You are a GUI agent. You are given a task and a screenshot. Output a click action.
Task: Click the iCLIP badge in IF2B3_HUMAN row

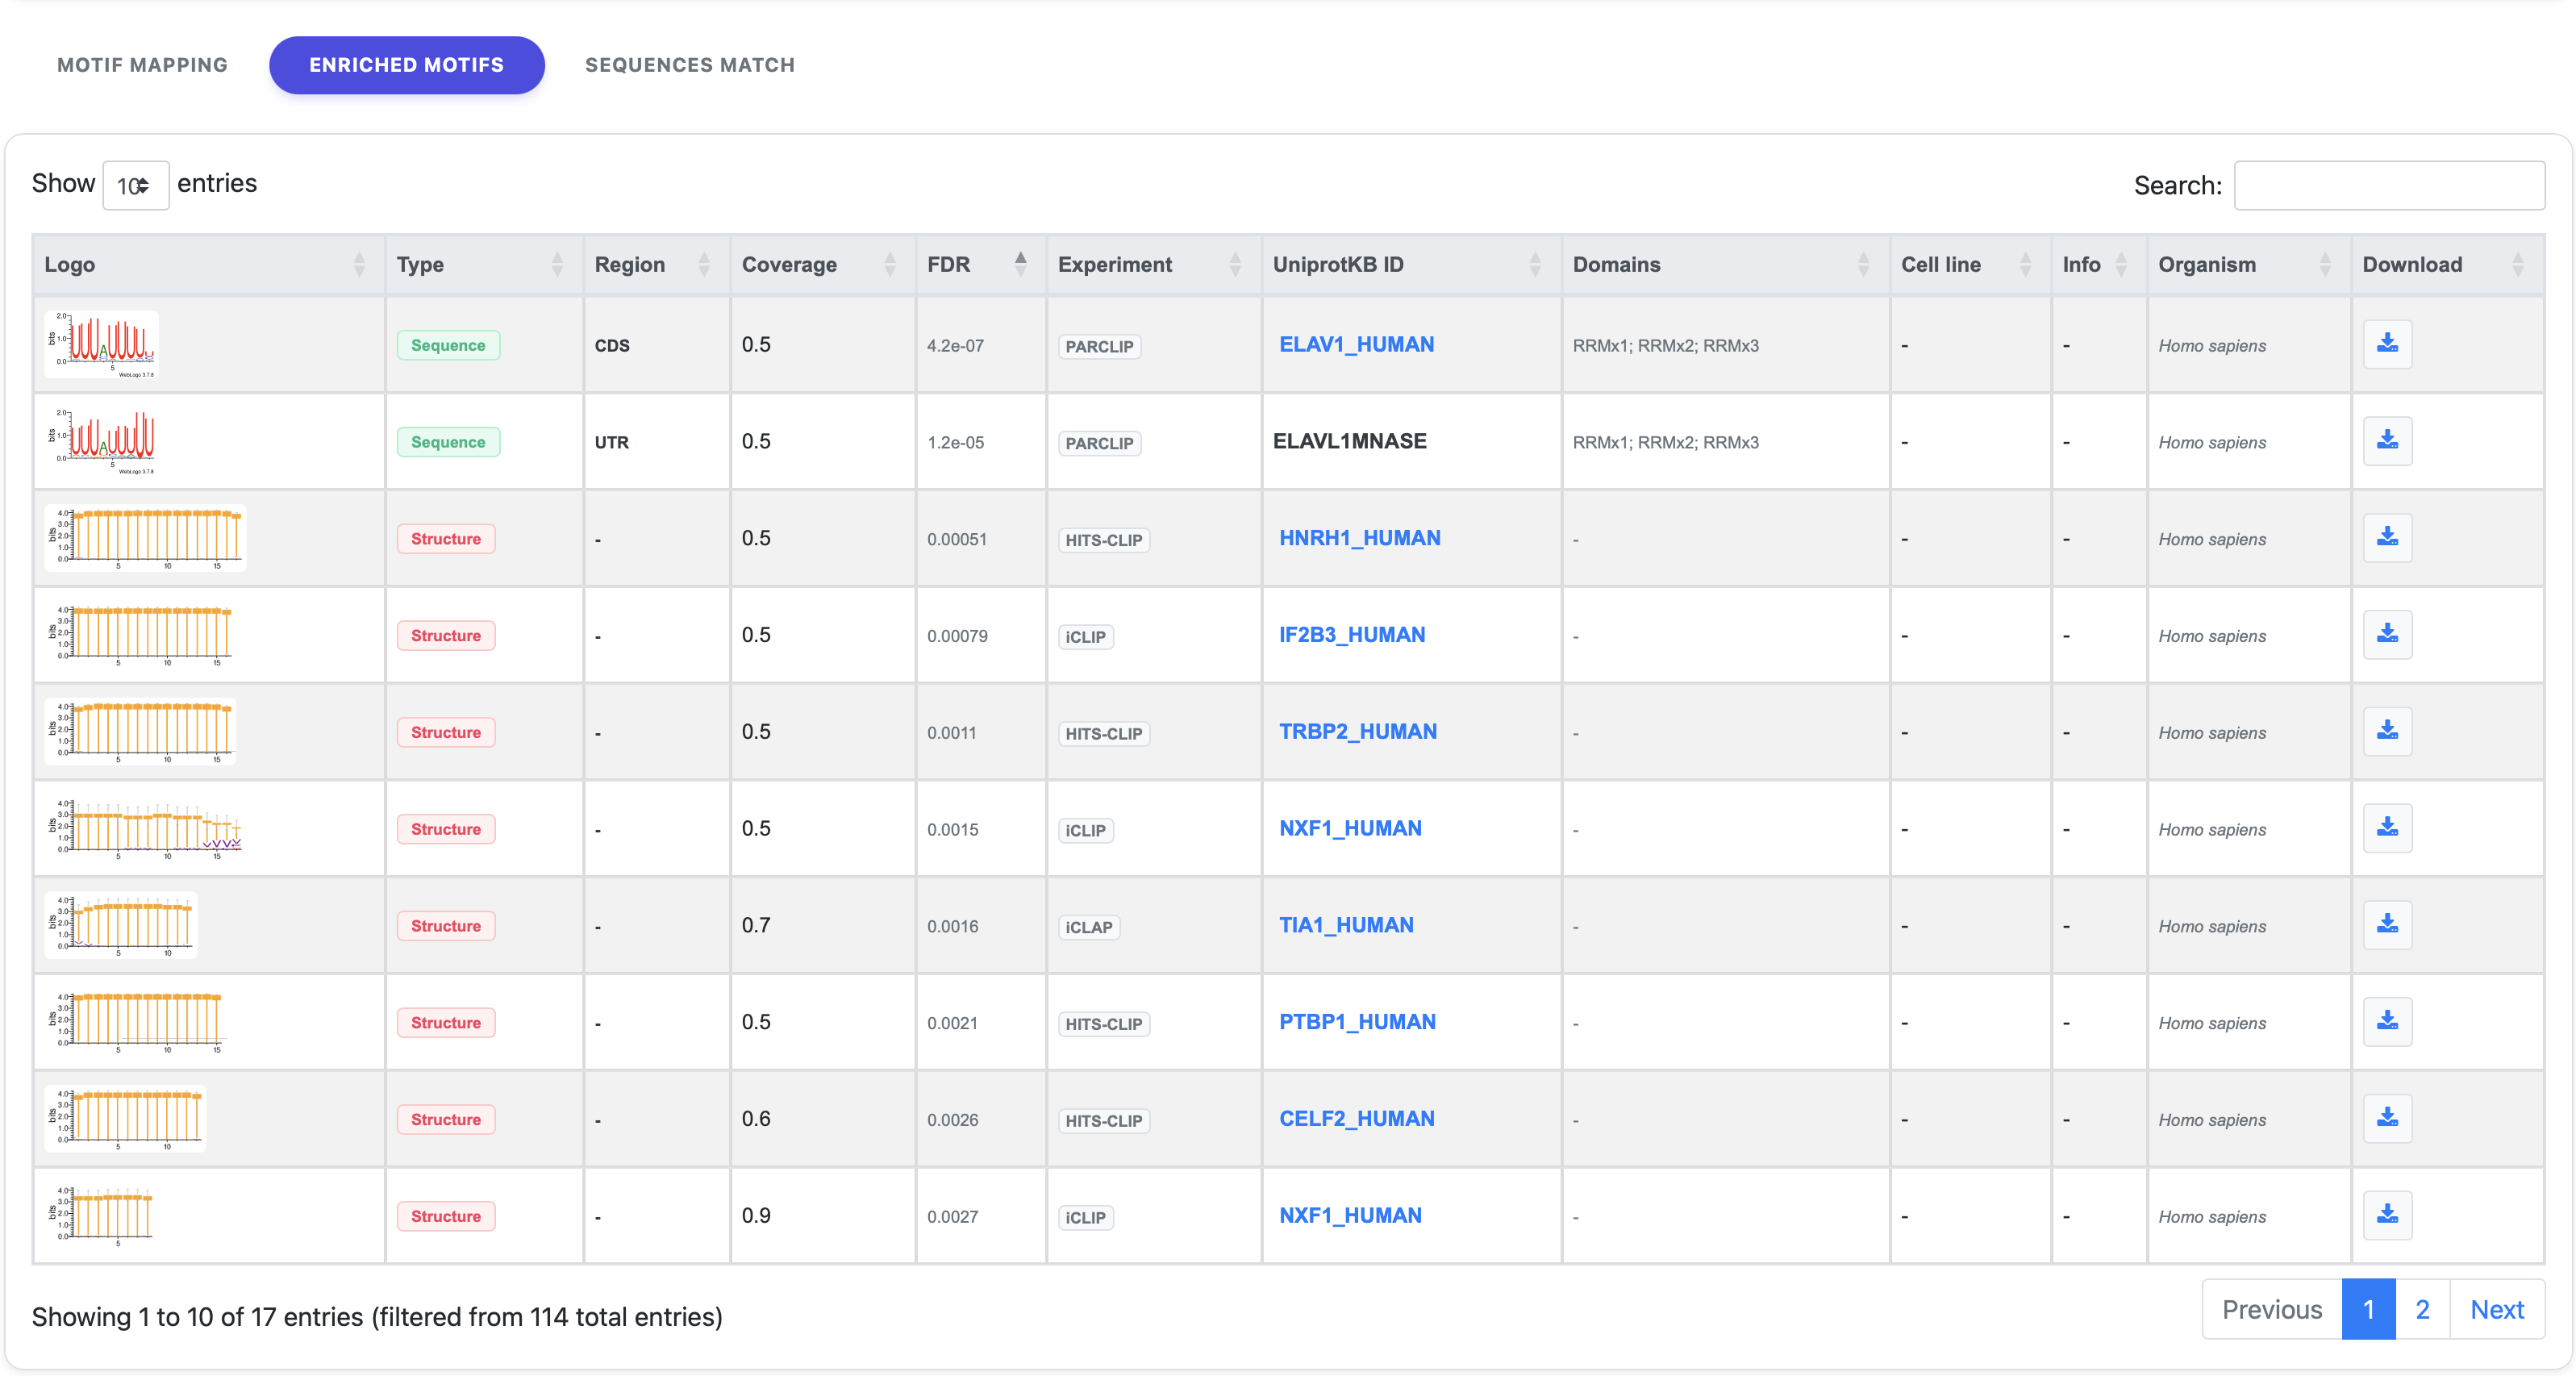click(1085, 637)
